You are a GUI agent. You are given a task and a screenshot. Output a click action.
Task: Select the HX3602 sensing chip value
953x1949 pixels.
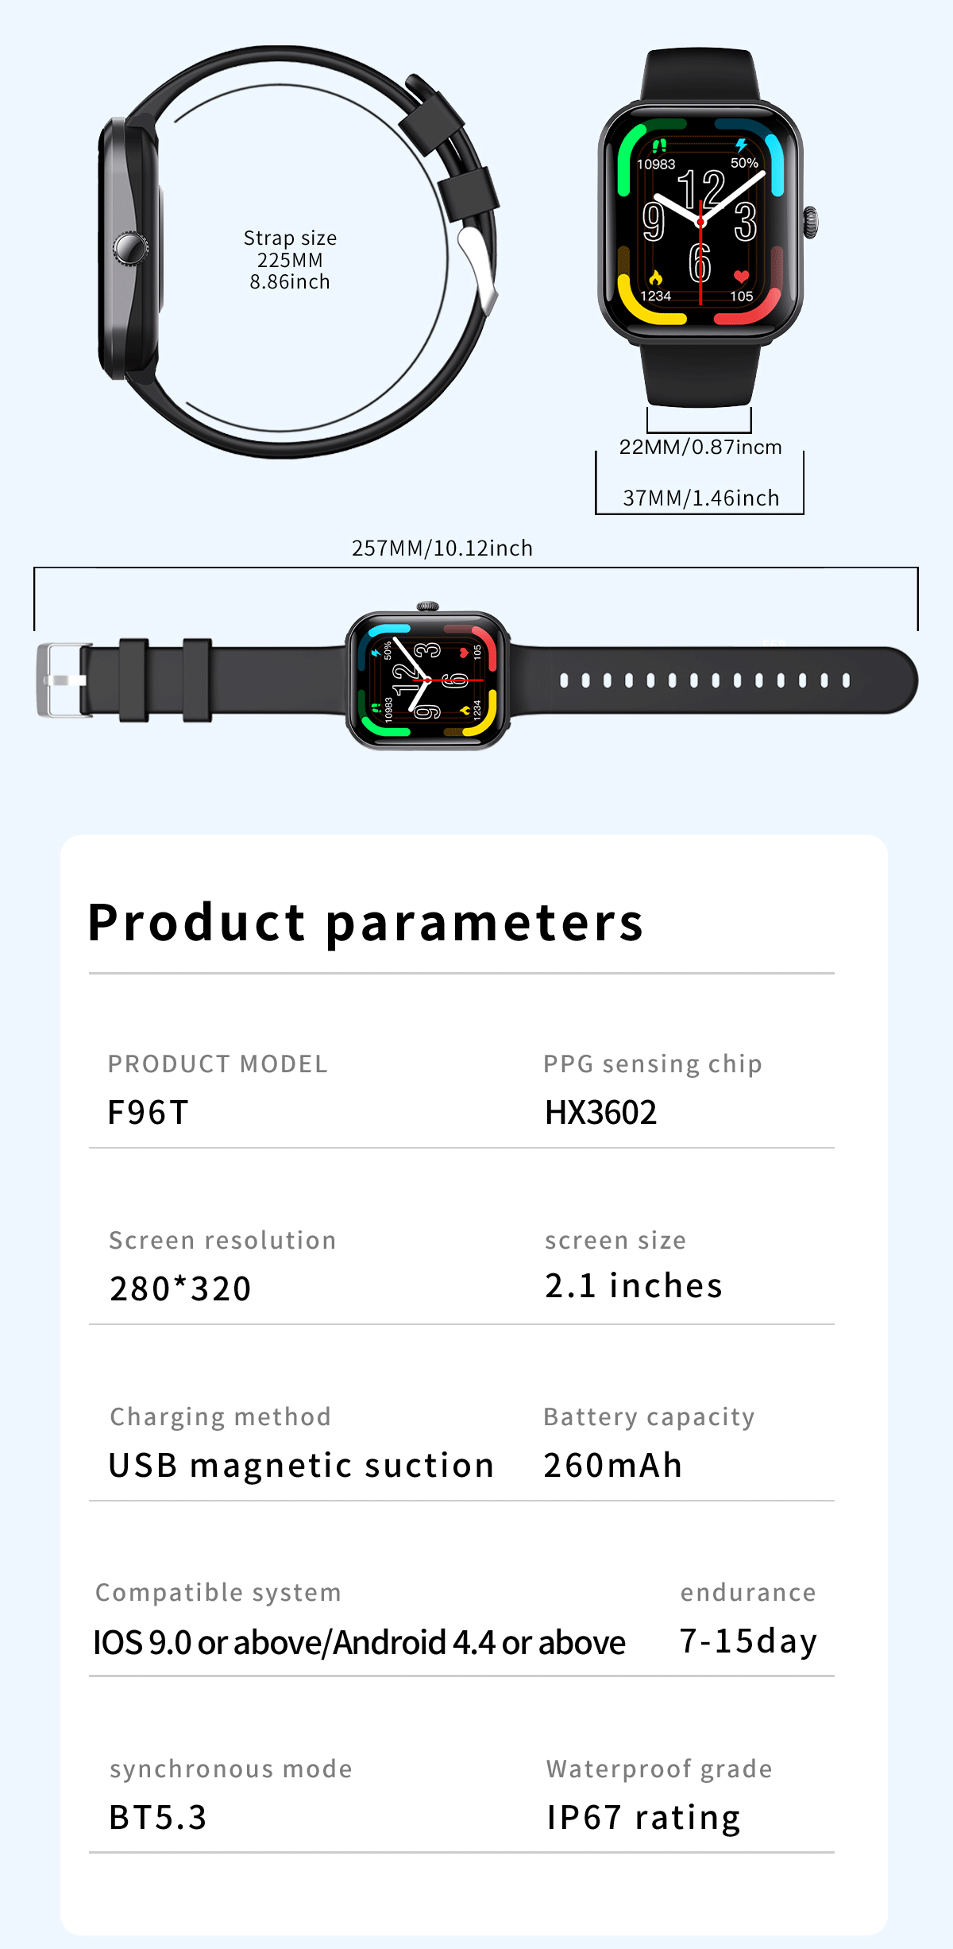coord(600,1113)
